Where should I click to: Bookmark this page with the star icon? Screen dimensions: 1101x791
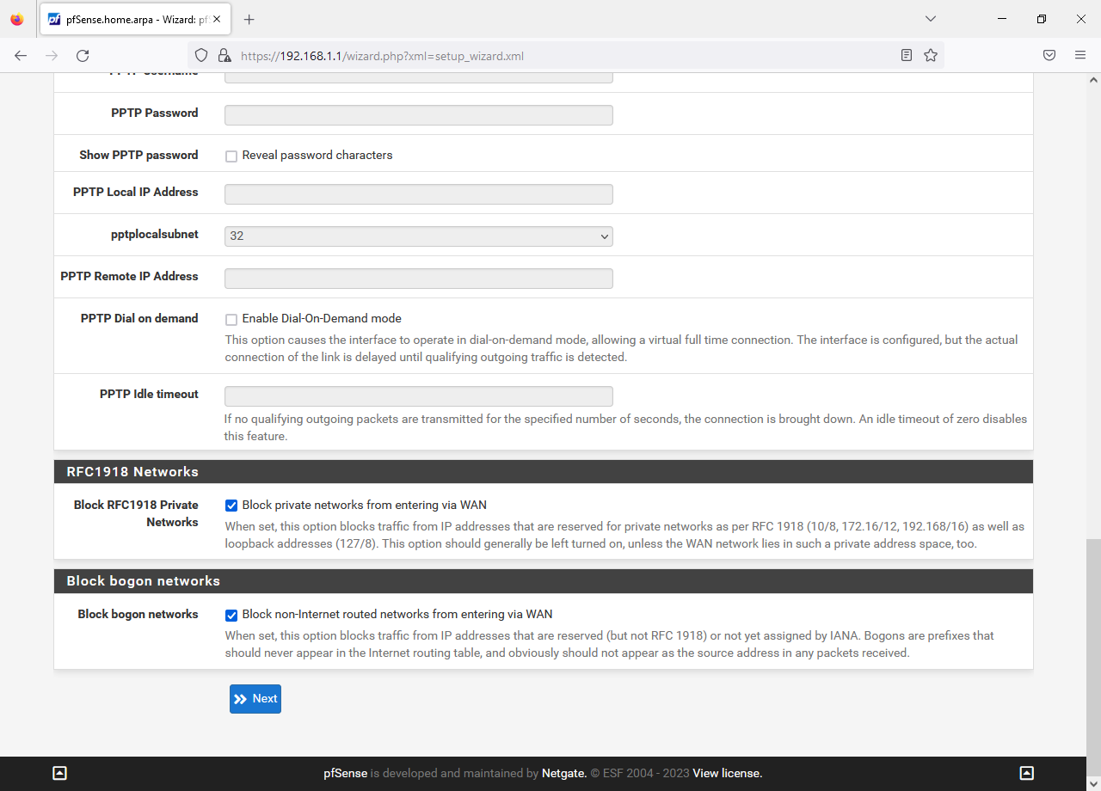931,55
